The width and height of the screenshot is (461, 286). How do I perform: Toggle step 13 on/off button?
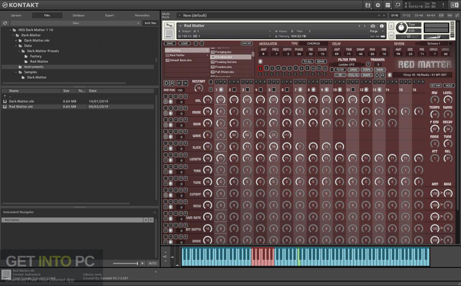click(x=379, y=90)
